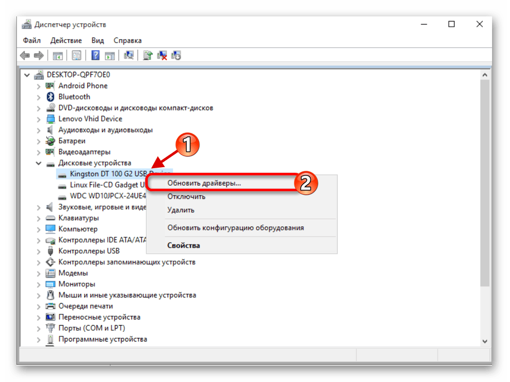Select Отключить in the context menu
The height and width of the screenshot is (382, 510).
186,196
